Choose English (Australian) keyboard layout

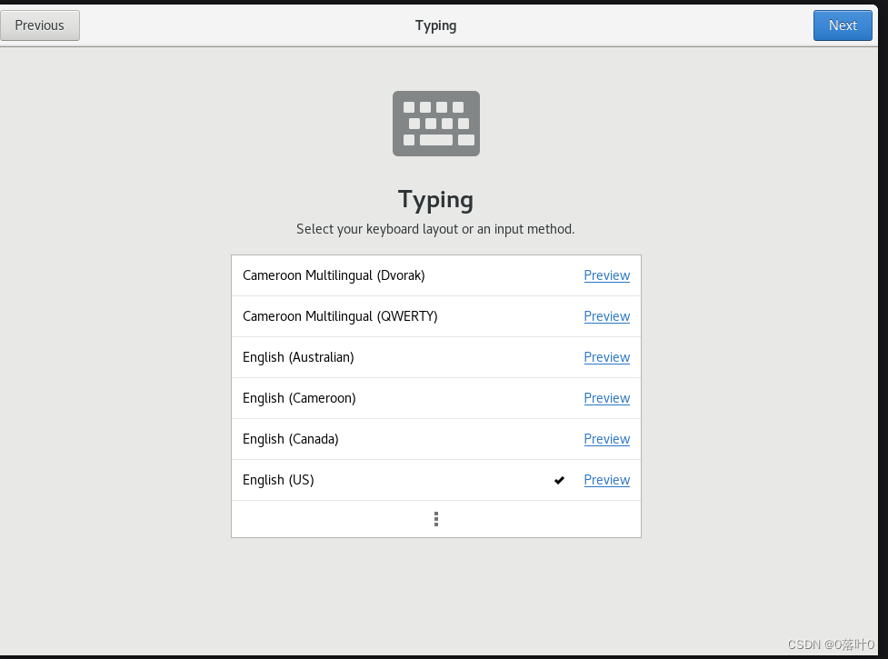436,357
